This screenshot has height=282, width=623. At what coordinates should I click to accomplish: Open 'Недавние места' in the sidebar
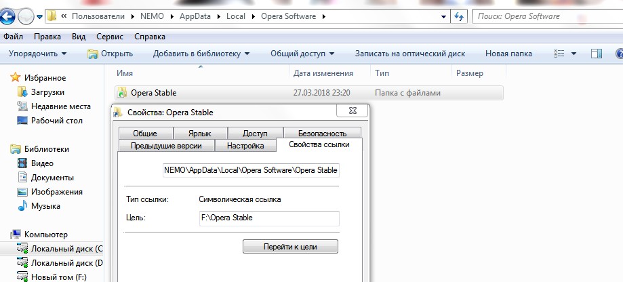coord(61,106)
